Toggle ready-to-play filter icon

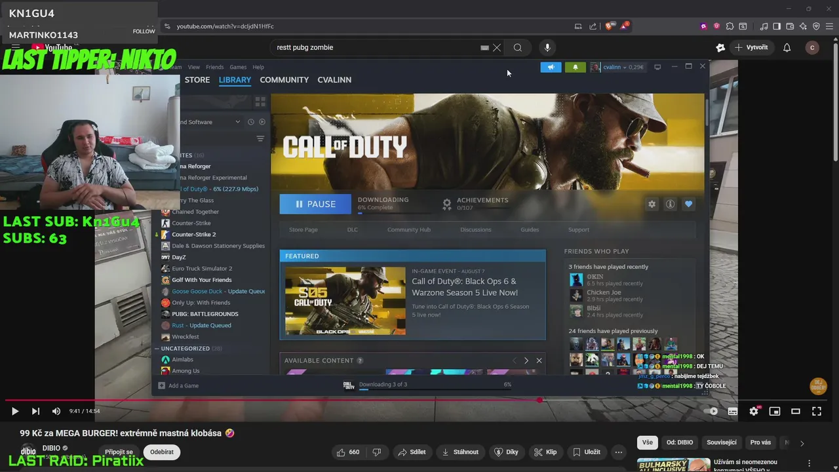pos(262,122)
